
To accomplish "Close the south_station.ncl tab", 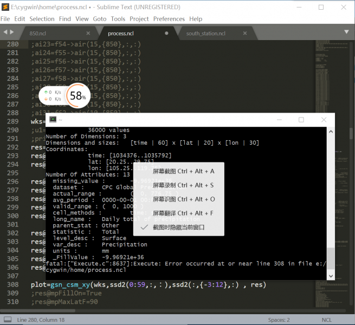I will click(x=245, y=33).
